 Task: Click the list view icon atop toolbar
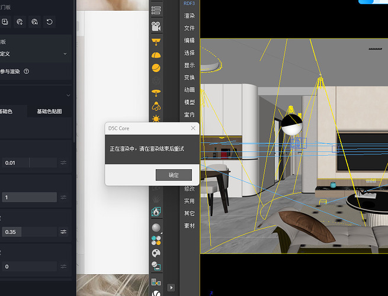[156, 11]
